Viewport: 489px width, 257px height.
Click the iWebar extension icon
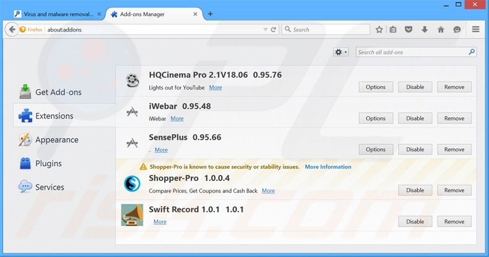(x=132, y=112)
